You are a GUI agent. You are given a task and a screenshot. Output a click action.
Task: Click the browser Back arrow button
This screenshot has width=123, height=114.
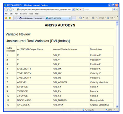6,9
